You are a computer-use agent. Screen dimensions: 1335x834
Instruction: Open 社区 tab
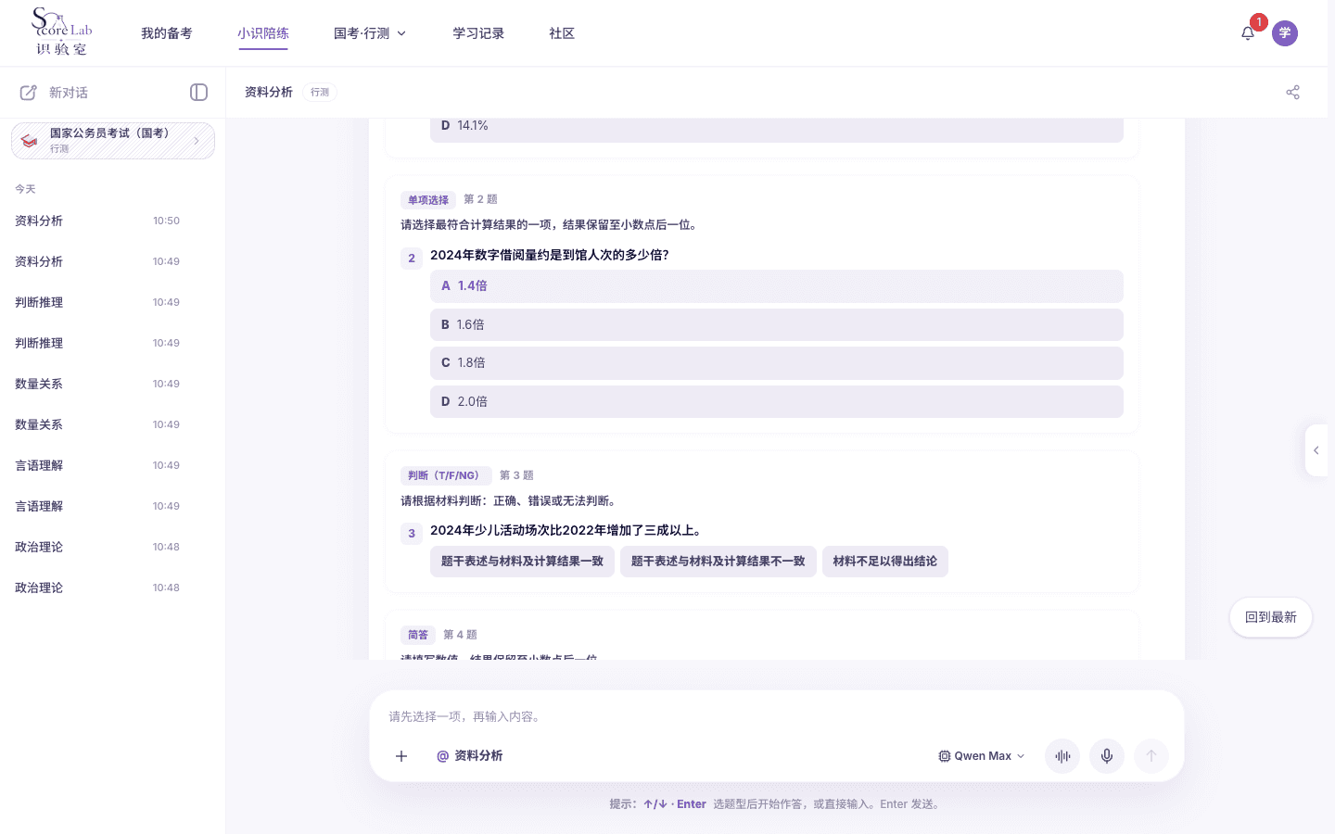(562, 33)
